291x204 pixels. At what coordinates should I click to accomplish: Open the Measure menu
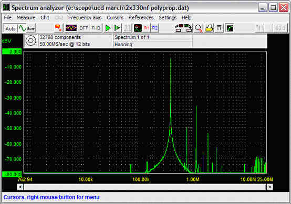[x=26, y=18]
